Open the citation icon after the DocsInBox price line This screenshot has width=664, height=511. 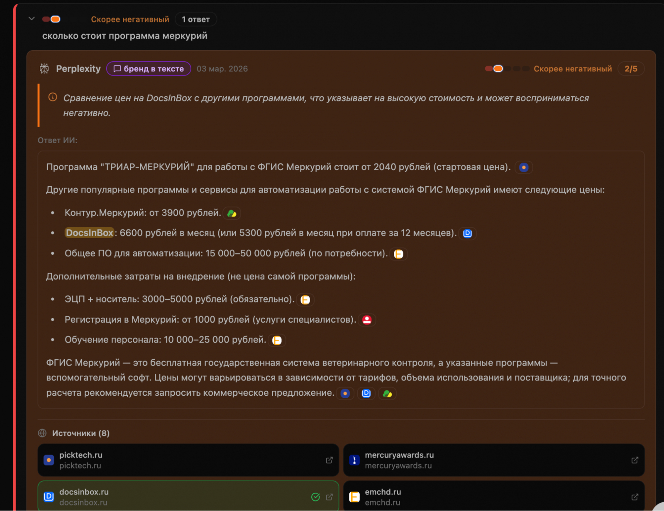[x=467, y=234]
